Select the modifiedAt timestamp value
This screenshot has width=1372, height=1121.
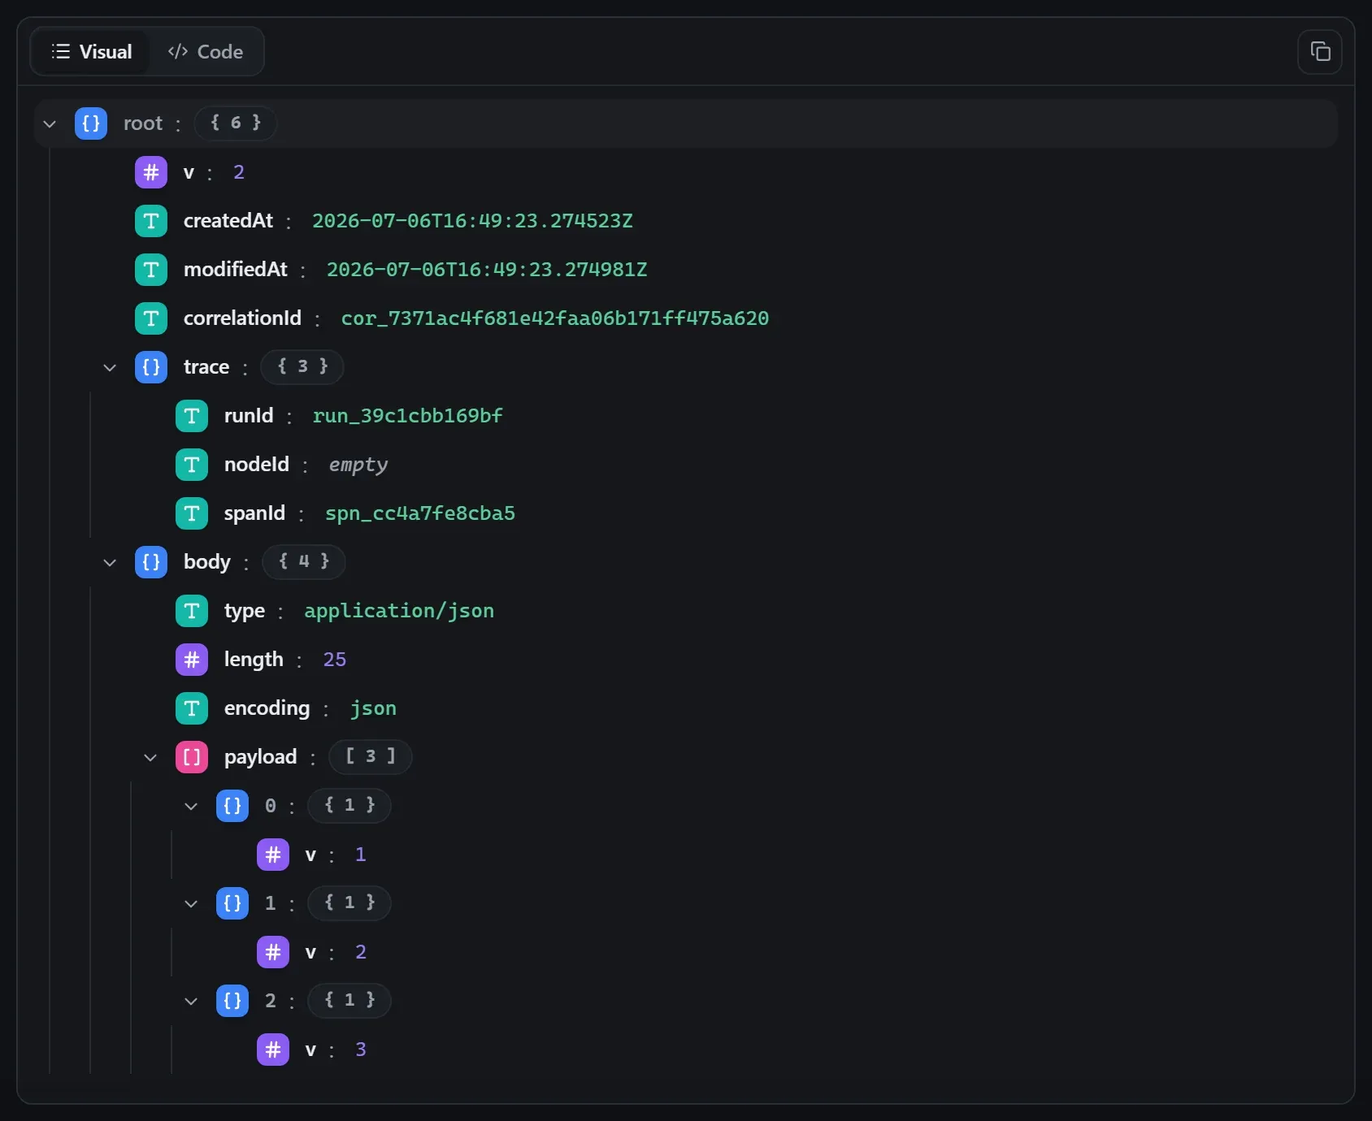[487, 270]
